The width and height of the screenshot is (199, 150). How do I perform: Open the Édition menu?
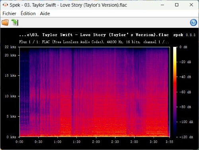coord(28,13)
